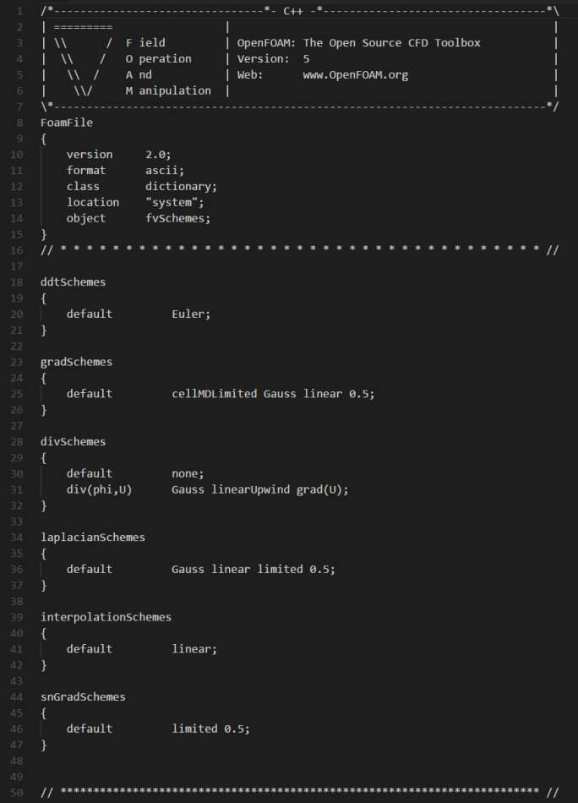Click the fvSchemes object name
The height and width of the screenshot is (803, 578).
[x=177, y=218]
